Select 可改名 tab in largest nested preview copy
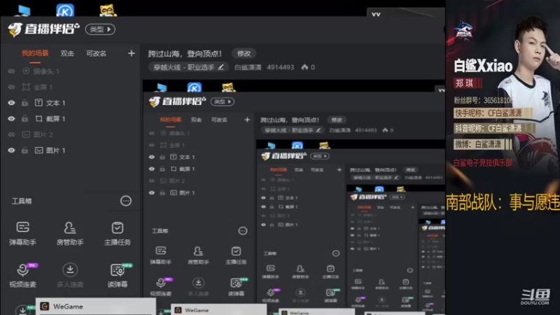The height and width of the screenshot is (315, 560). pyautogui.click(x=219, y=120)
